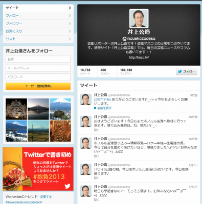Open Mt. Fuji lake reflection thumbnail
This screenshot has height=204, width=202.
coord(38,109)
